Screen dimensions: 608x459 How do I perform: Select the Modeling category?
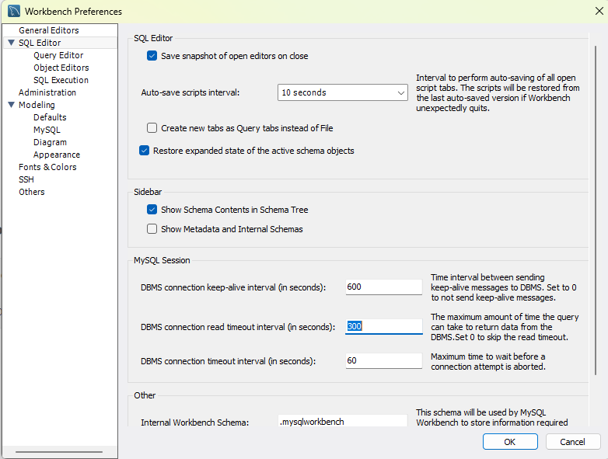(x=37, y=105)
